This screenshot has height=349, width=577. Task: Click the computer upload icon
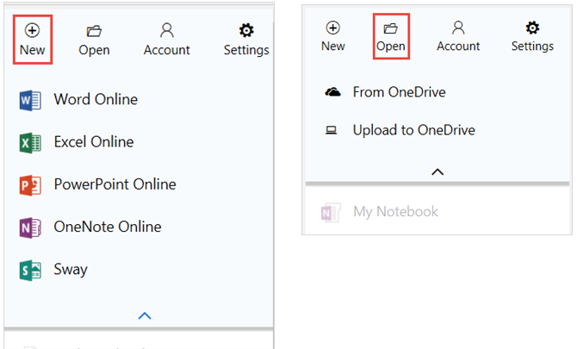click(332, 130)
